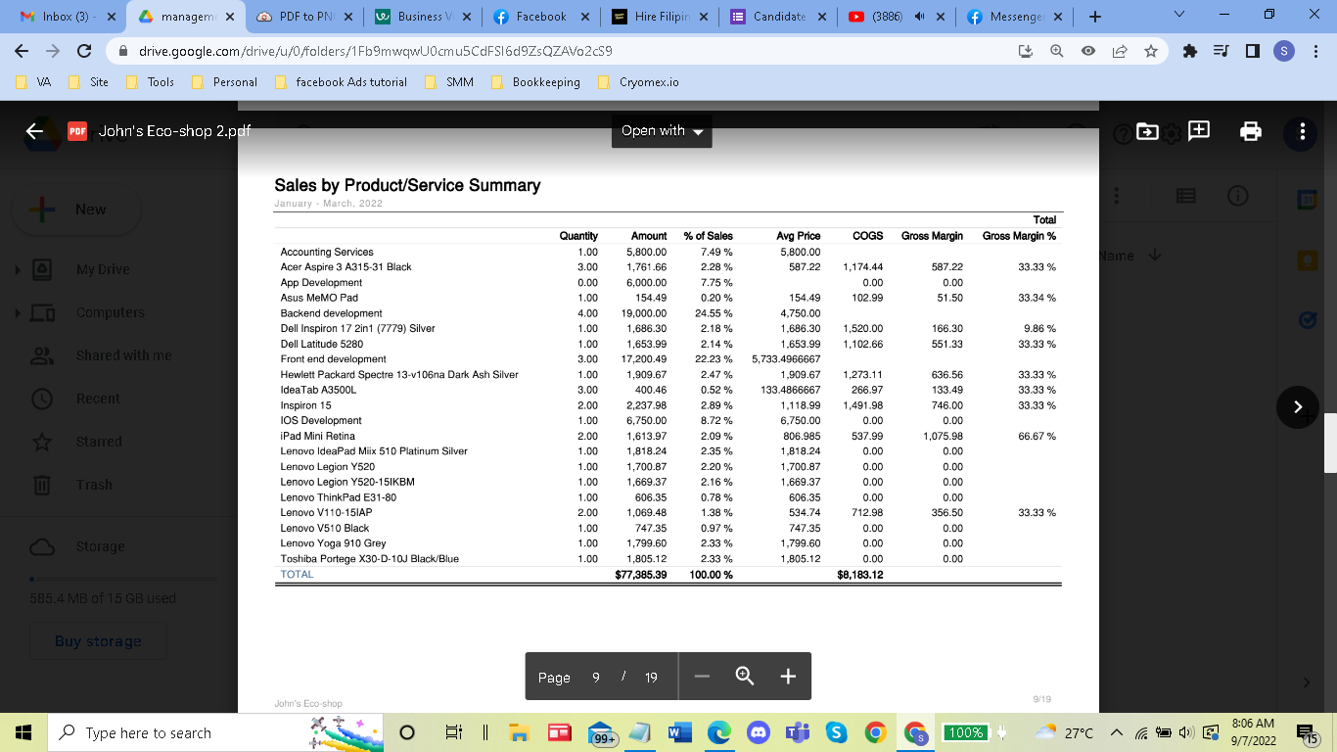Open the browser zoom magnifier icon
Viewport: 1337px width, 752px height.
click(1057, 51)
